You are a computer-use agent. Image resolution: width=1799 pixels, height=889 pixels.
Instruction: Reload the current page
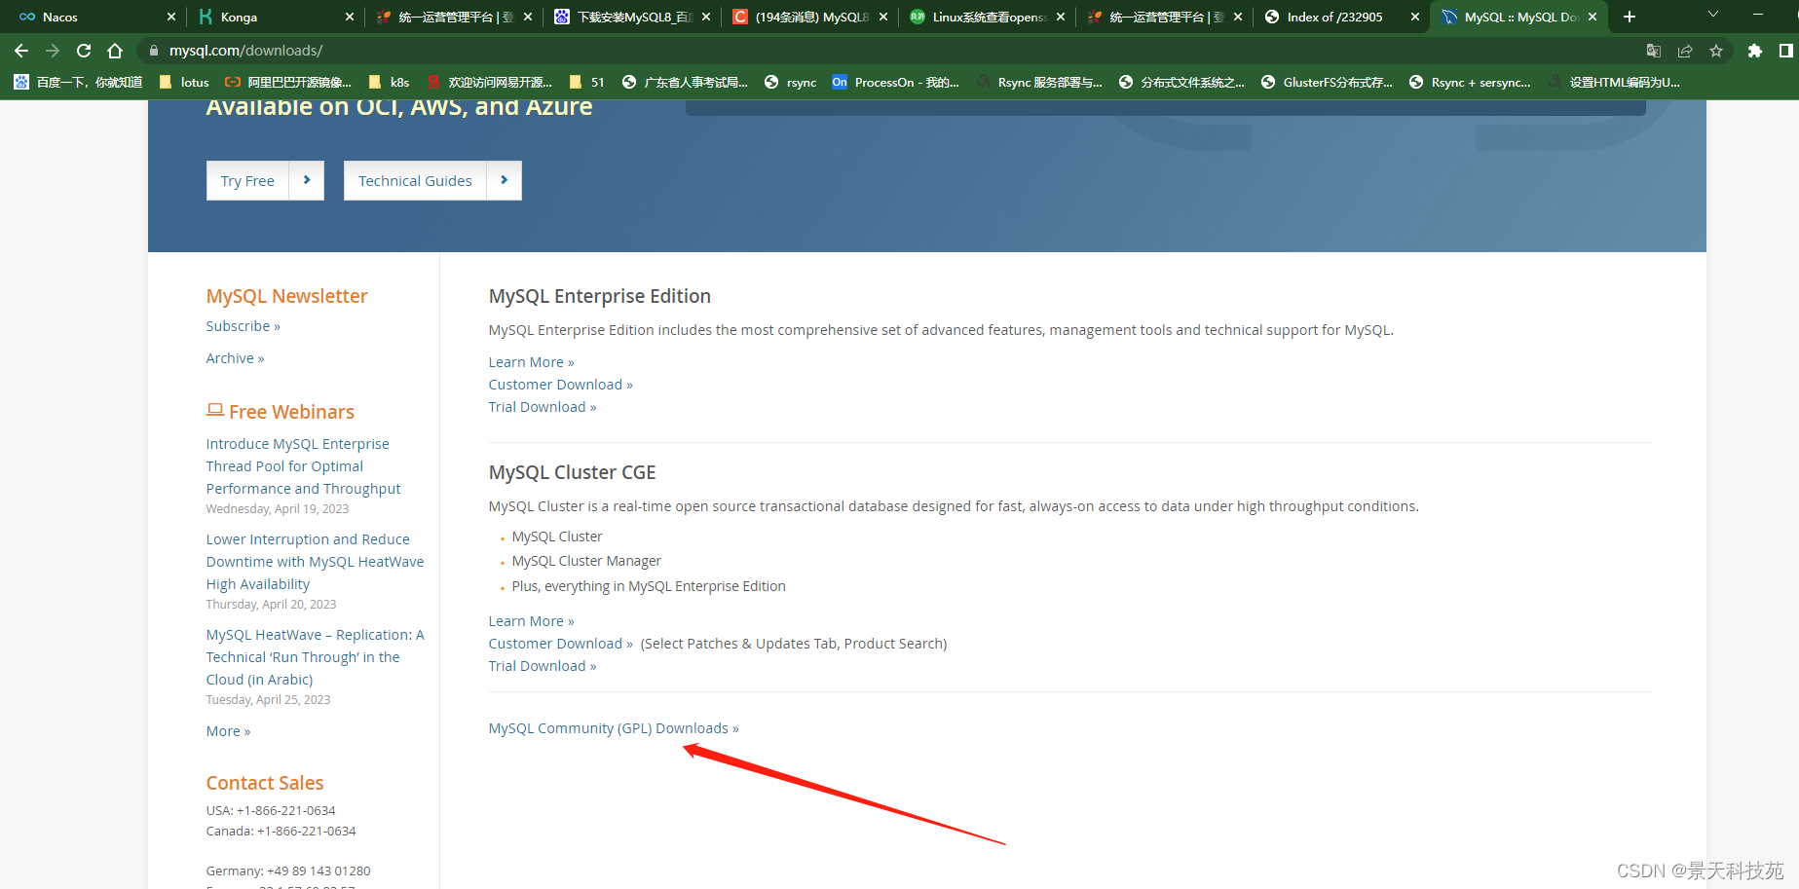84,51
